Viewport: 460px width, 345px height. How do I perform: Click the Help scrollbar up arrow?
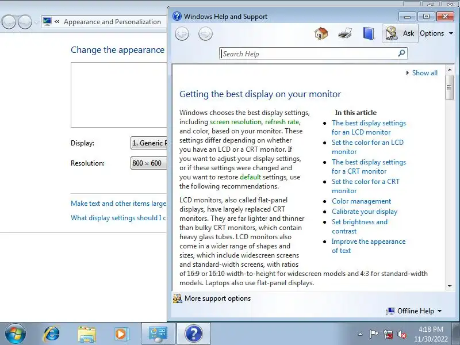coord(450,70)
